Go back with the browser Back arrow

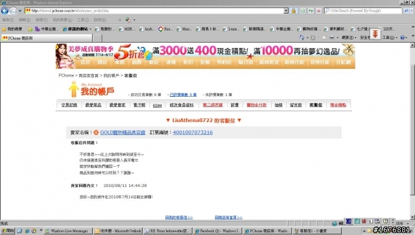point(5,11)
